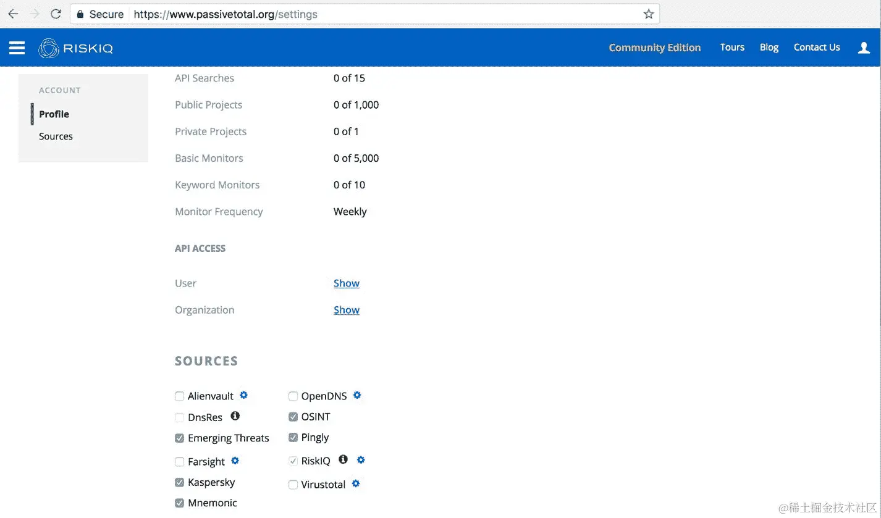Click 'Private Projects' label
Image resolution: width=881 pixels, height=518 pixels.
(211, 132)
